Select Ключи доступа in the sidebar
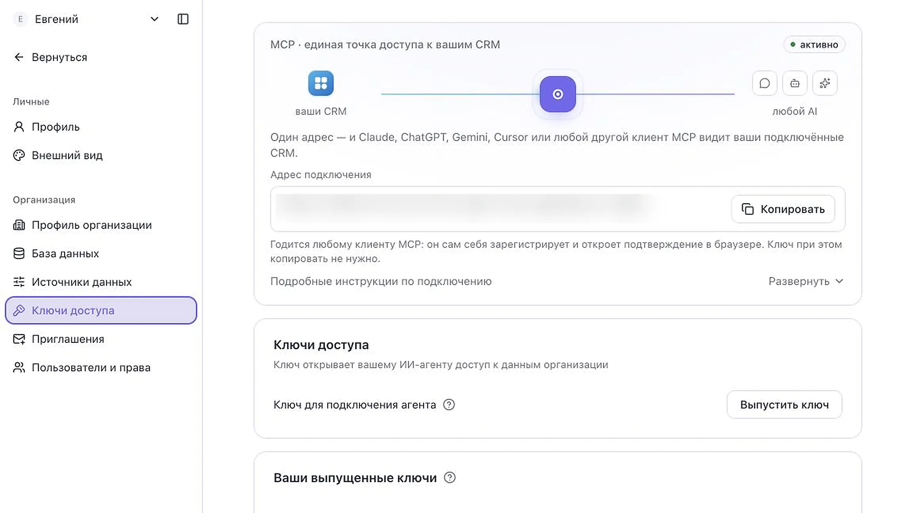The width and height of the screenshot is (913, 513). [101, 310]
